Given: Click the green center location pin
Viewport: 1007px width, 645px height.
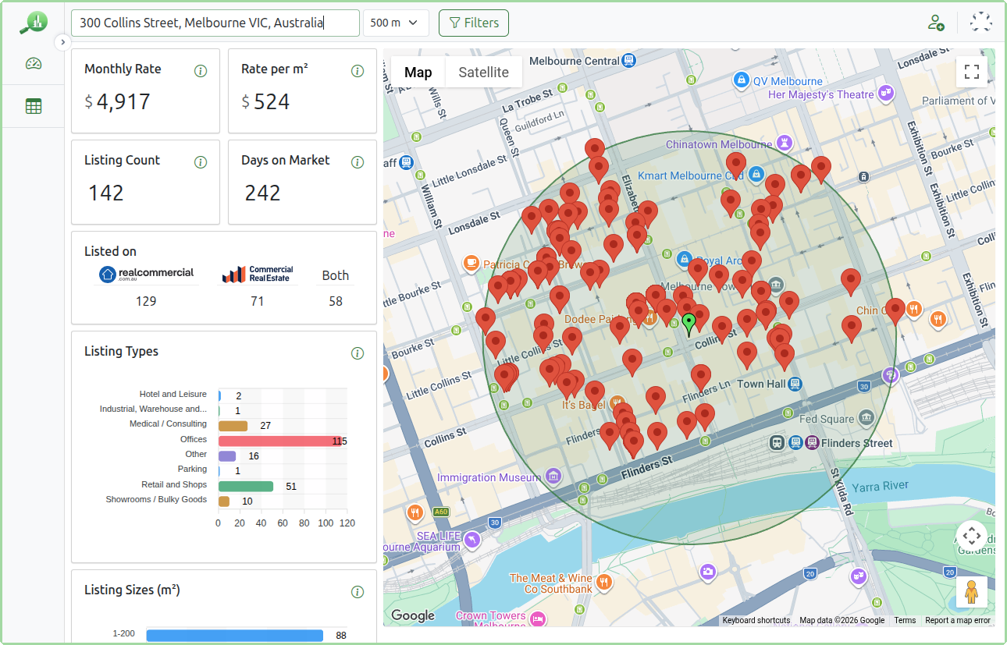Looking at the screenshot, I should [689, 324].
